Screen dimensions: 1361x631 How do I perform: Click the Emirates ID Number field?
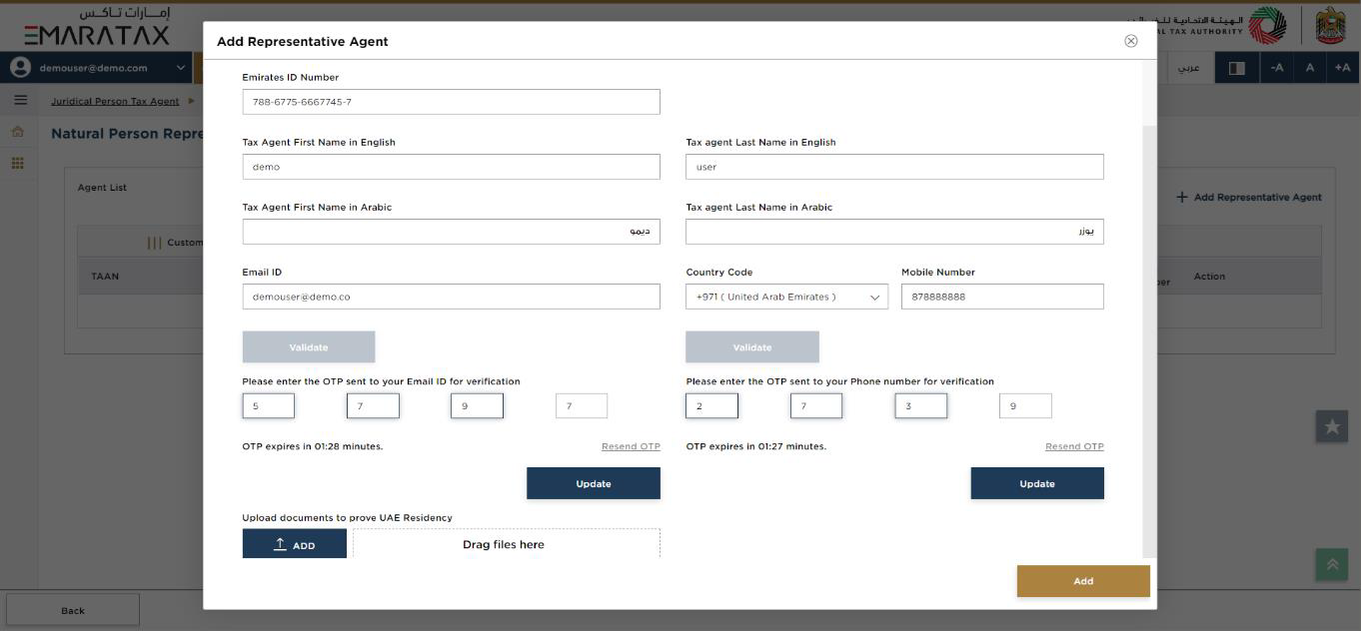pos(451,102)
